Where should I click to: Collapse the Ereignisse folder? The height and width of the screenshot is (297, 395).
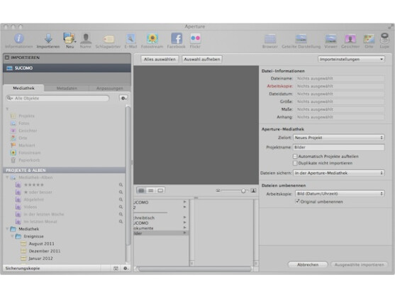coord(12,237)
